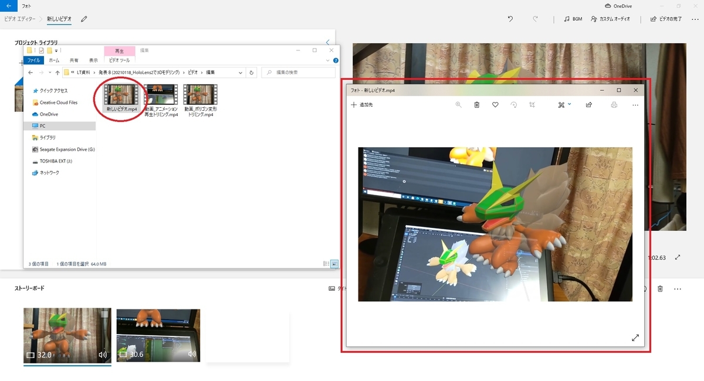
Task: Click the crop icon in Photos viewer
Action: click(x=532, y=105)
